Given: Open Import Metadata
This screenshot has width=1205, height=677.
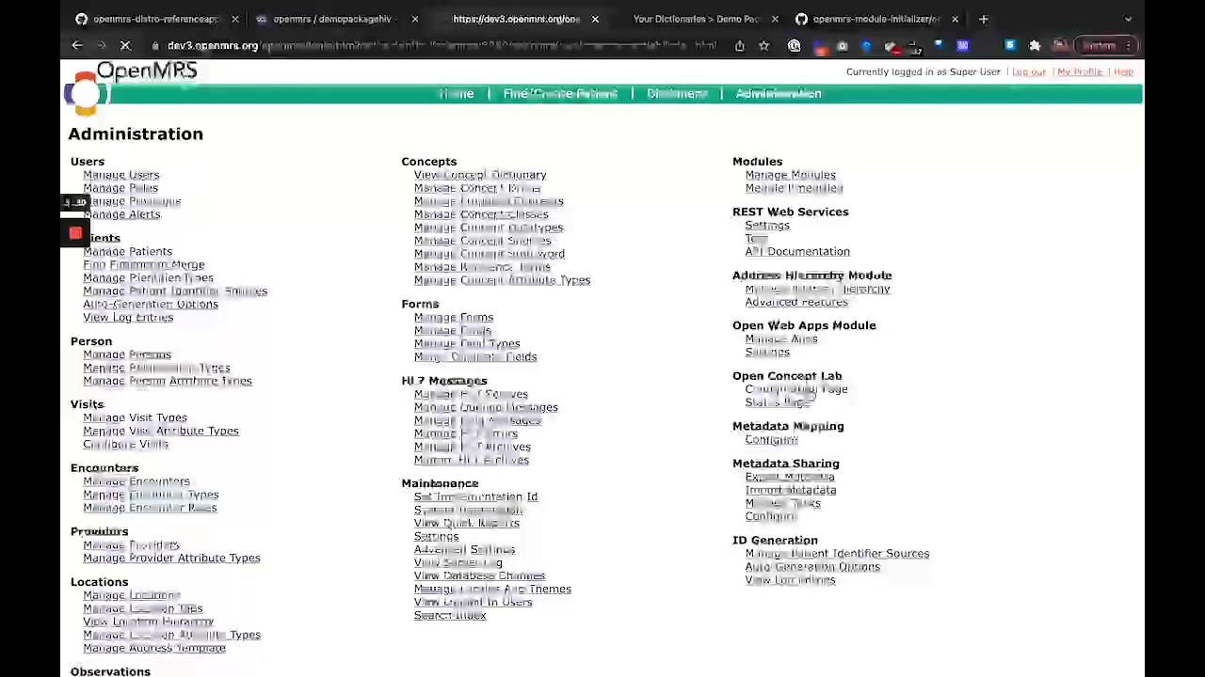Looking at the screenshot, I should (791, 491).
